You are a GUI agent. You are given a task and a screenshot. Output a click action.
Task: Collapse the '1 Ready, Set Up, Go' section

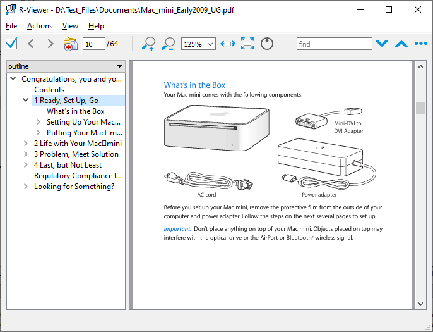(26, 101)
